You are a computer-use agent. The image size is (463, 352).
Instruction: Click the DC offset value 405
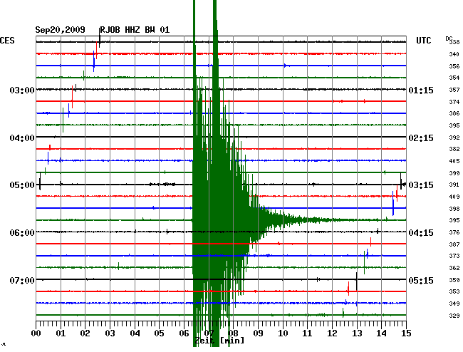(x=454, y=161)
